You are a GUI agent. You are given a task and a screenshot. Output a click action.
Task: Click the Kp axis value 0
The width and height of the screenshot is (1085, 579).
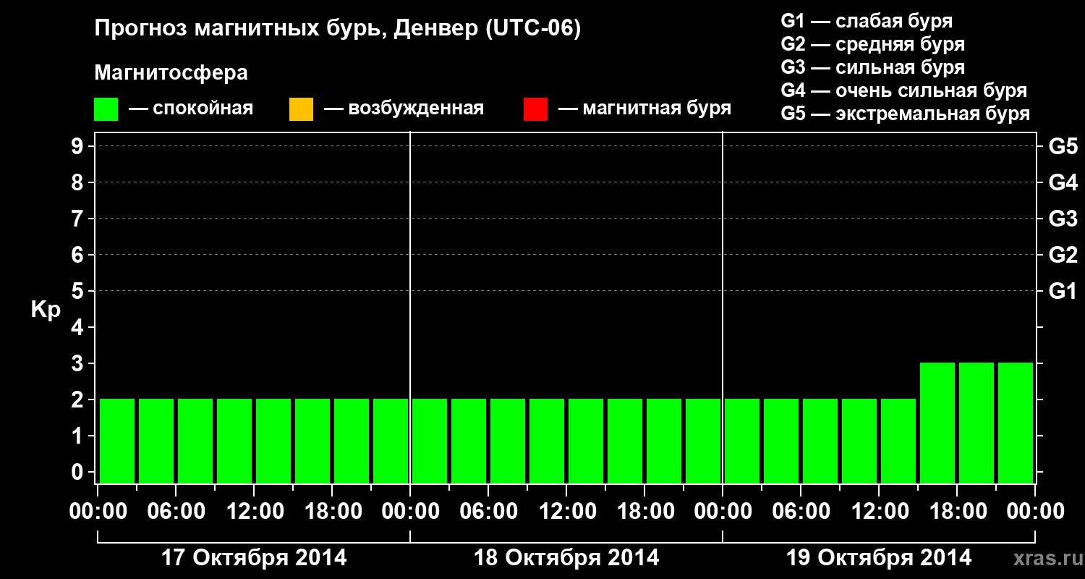click(78, 472)
